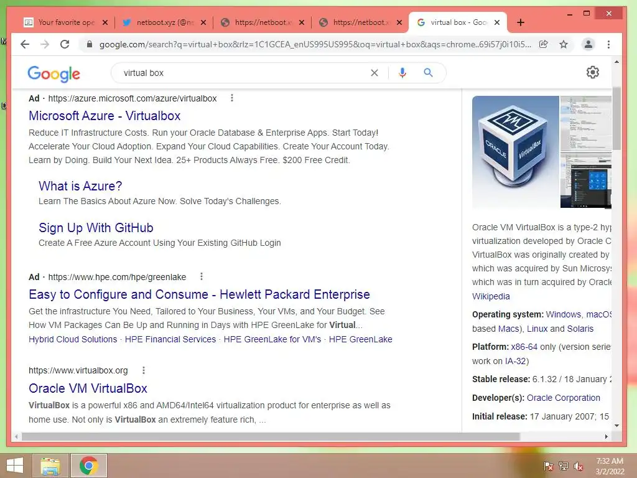Click the scroll right arrow
Viewport: 637px width, 478px height.
(x=606, y=436)
